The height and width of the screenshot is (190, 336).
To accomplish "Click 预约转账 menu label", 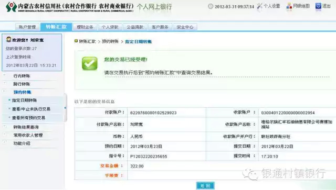I will point(23,92).
